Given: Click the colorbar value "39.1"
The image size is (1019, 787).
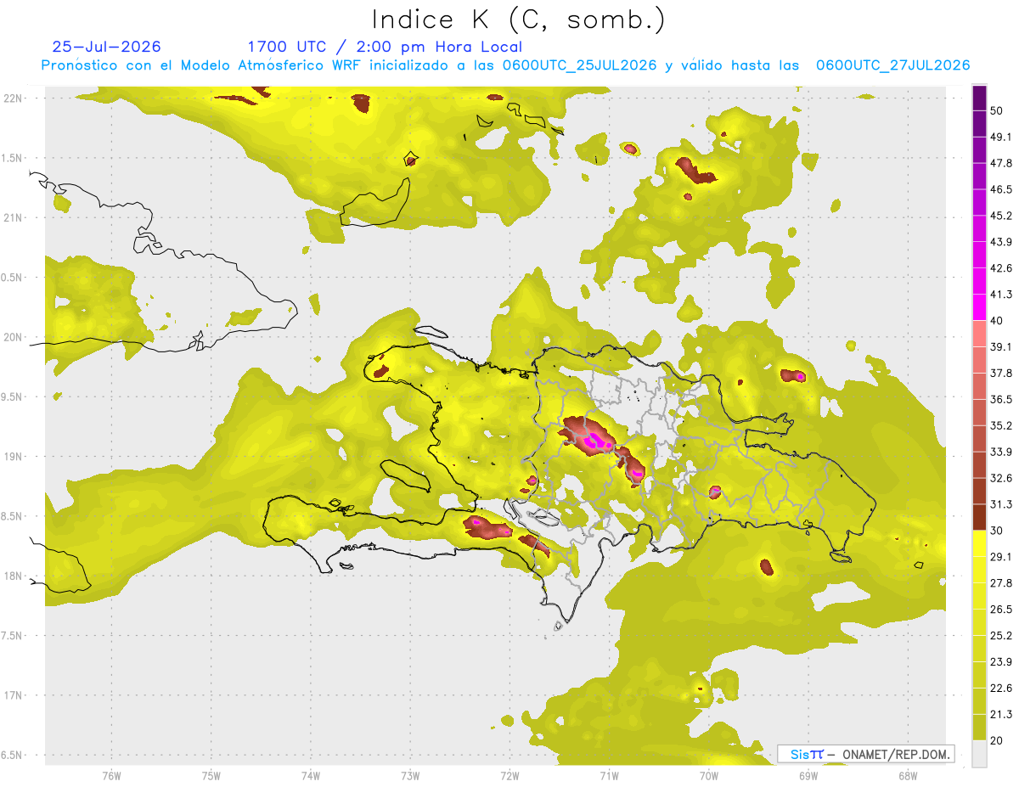Looking at the screenshot, I should (1000, 346).
